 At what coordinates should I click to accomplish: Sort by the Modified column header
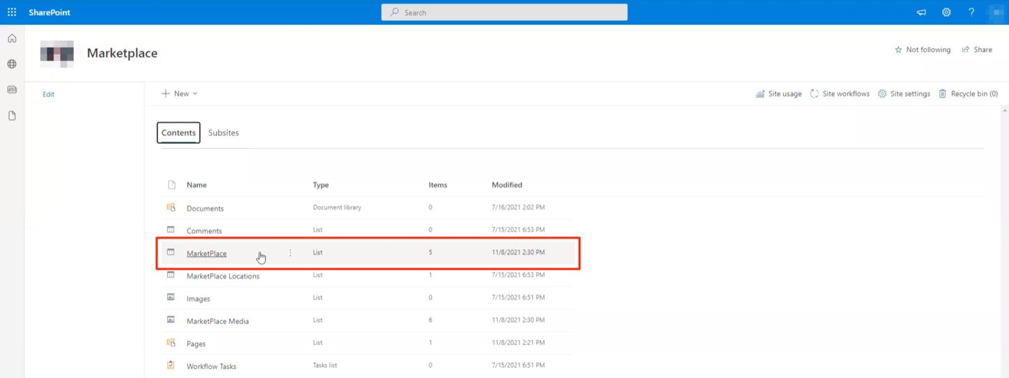click(x=507, y=185)
